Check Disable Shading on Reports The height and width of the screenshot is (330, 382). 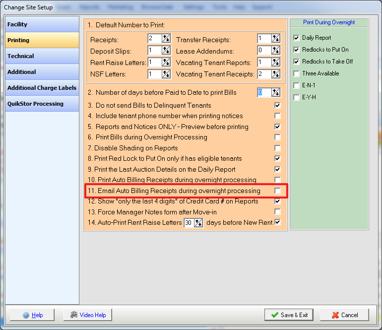tap(277, 148)
